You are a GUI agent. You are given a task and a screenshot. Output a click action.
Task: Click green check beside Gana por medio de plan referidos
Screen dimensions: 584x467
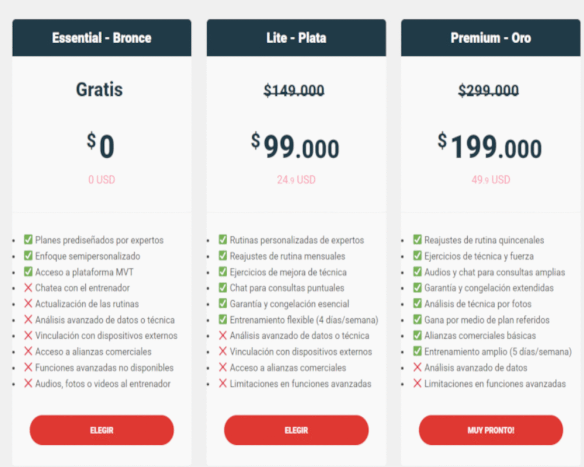417,320
